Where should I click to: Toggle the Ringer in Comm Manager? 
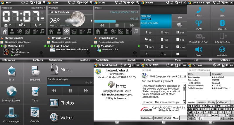tap(199, 51)
